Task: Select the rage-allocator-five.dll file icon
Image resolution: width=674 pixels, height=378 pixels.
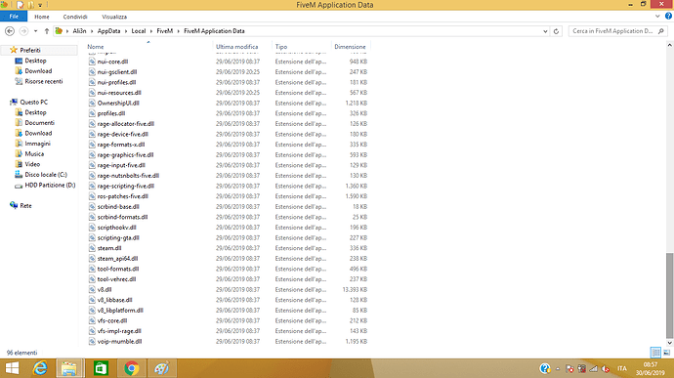Action: (92, 123)
